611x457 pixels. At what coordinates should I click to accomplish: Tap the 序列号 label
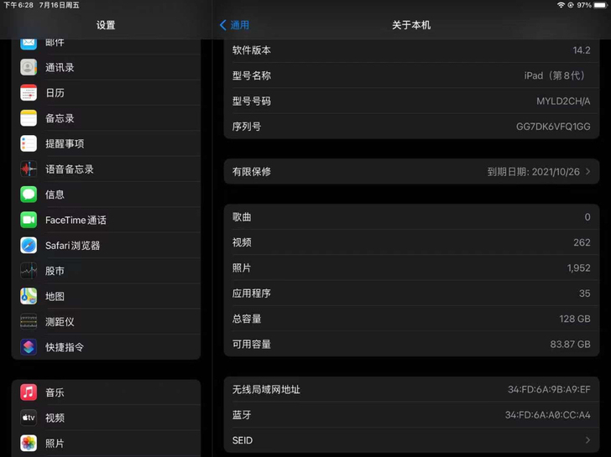click(247, 127)
